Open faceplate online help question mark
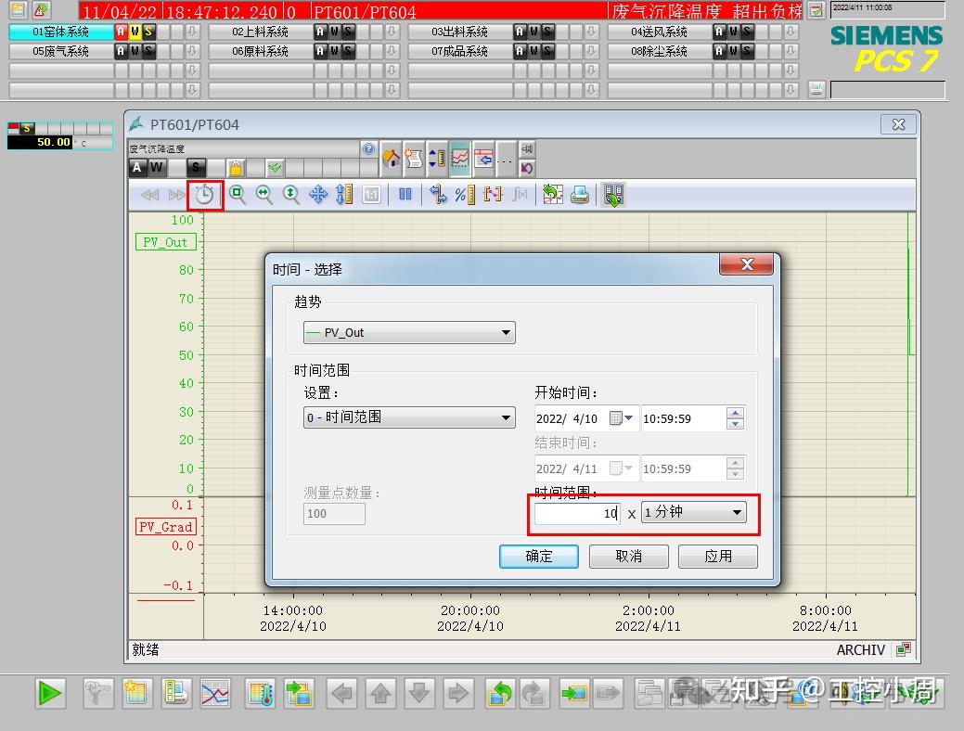964x731 pixels. point(369,151)
